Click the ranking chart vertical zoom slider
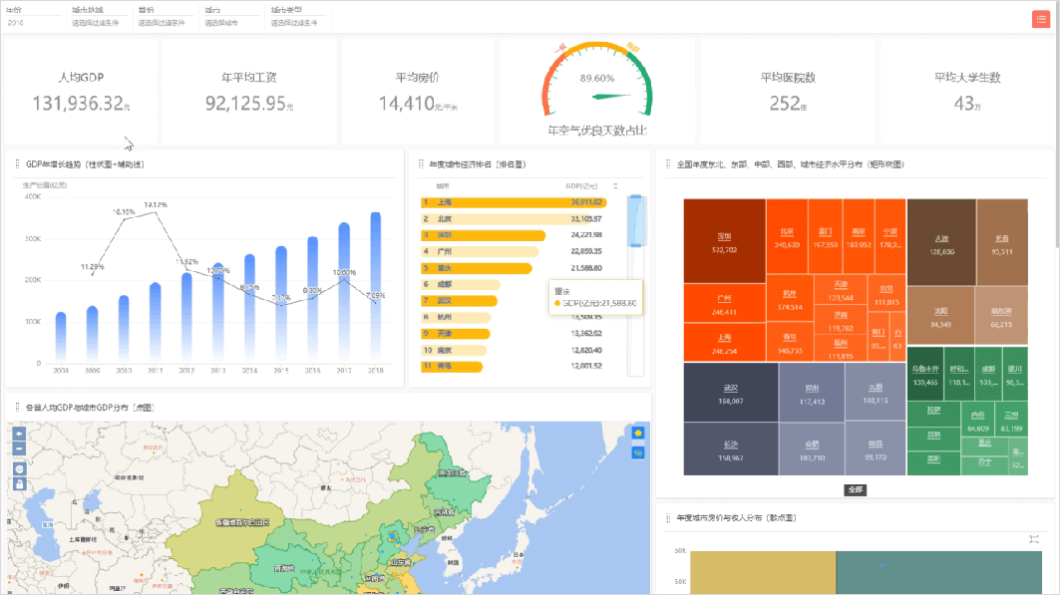The height and width of the screenshot is (595, 1060). click(x=635, y=221)
